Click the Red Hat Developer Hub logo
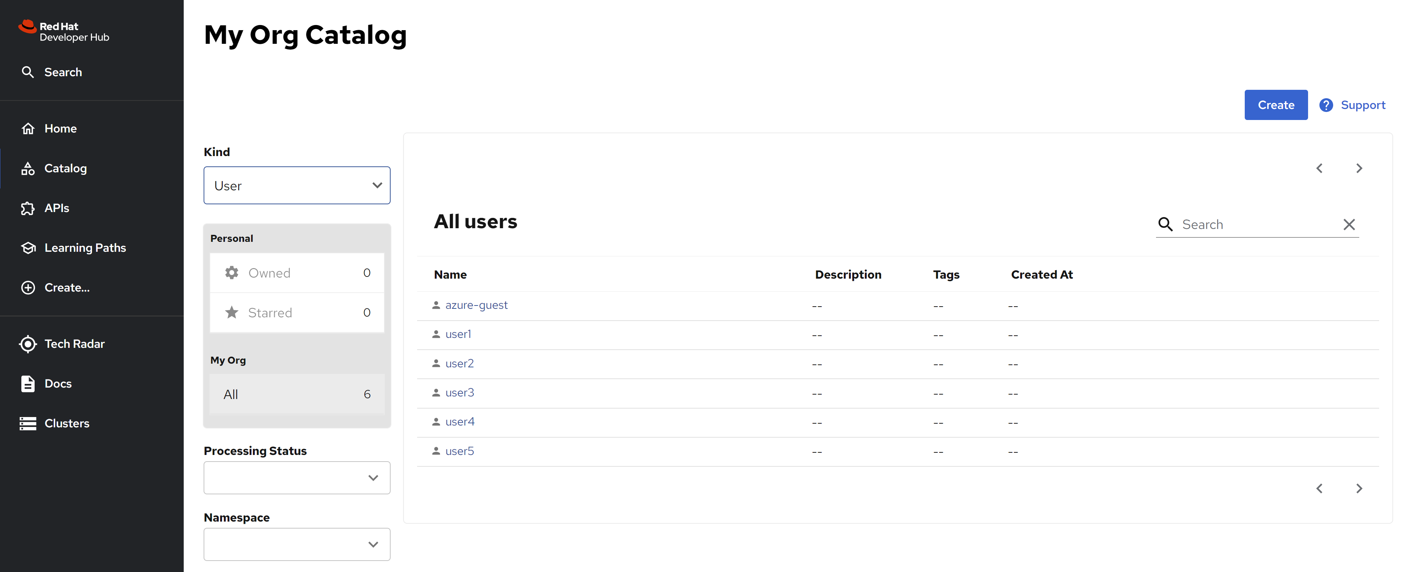The height and width of the screenshot is (572, 1406). [x=64, y=31]
